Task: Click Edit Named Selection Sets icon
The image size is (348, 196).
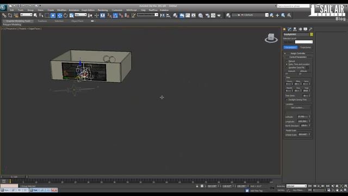Action: click(133, 15)
